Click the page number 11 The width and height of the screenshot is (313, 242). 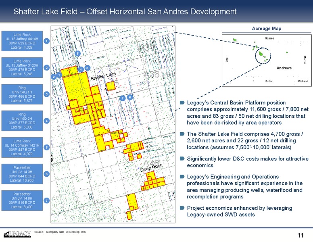point(300,235)
